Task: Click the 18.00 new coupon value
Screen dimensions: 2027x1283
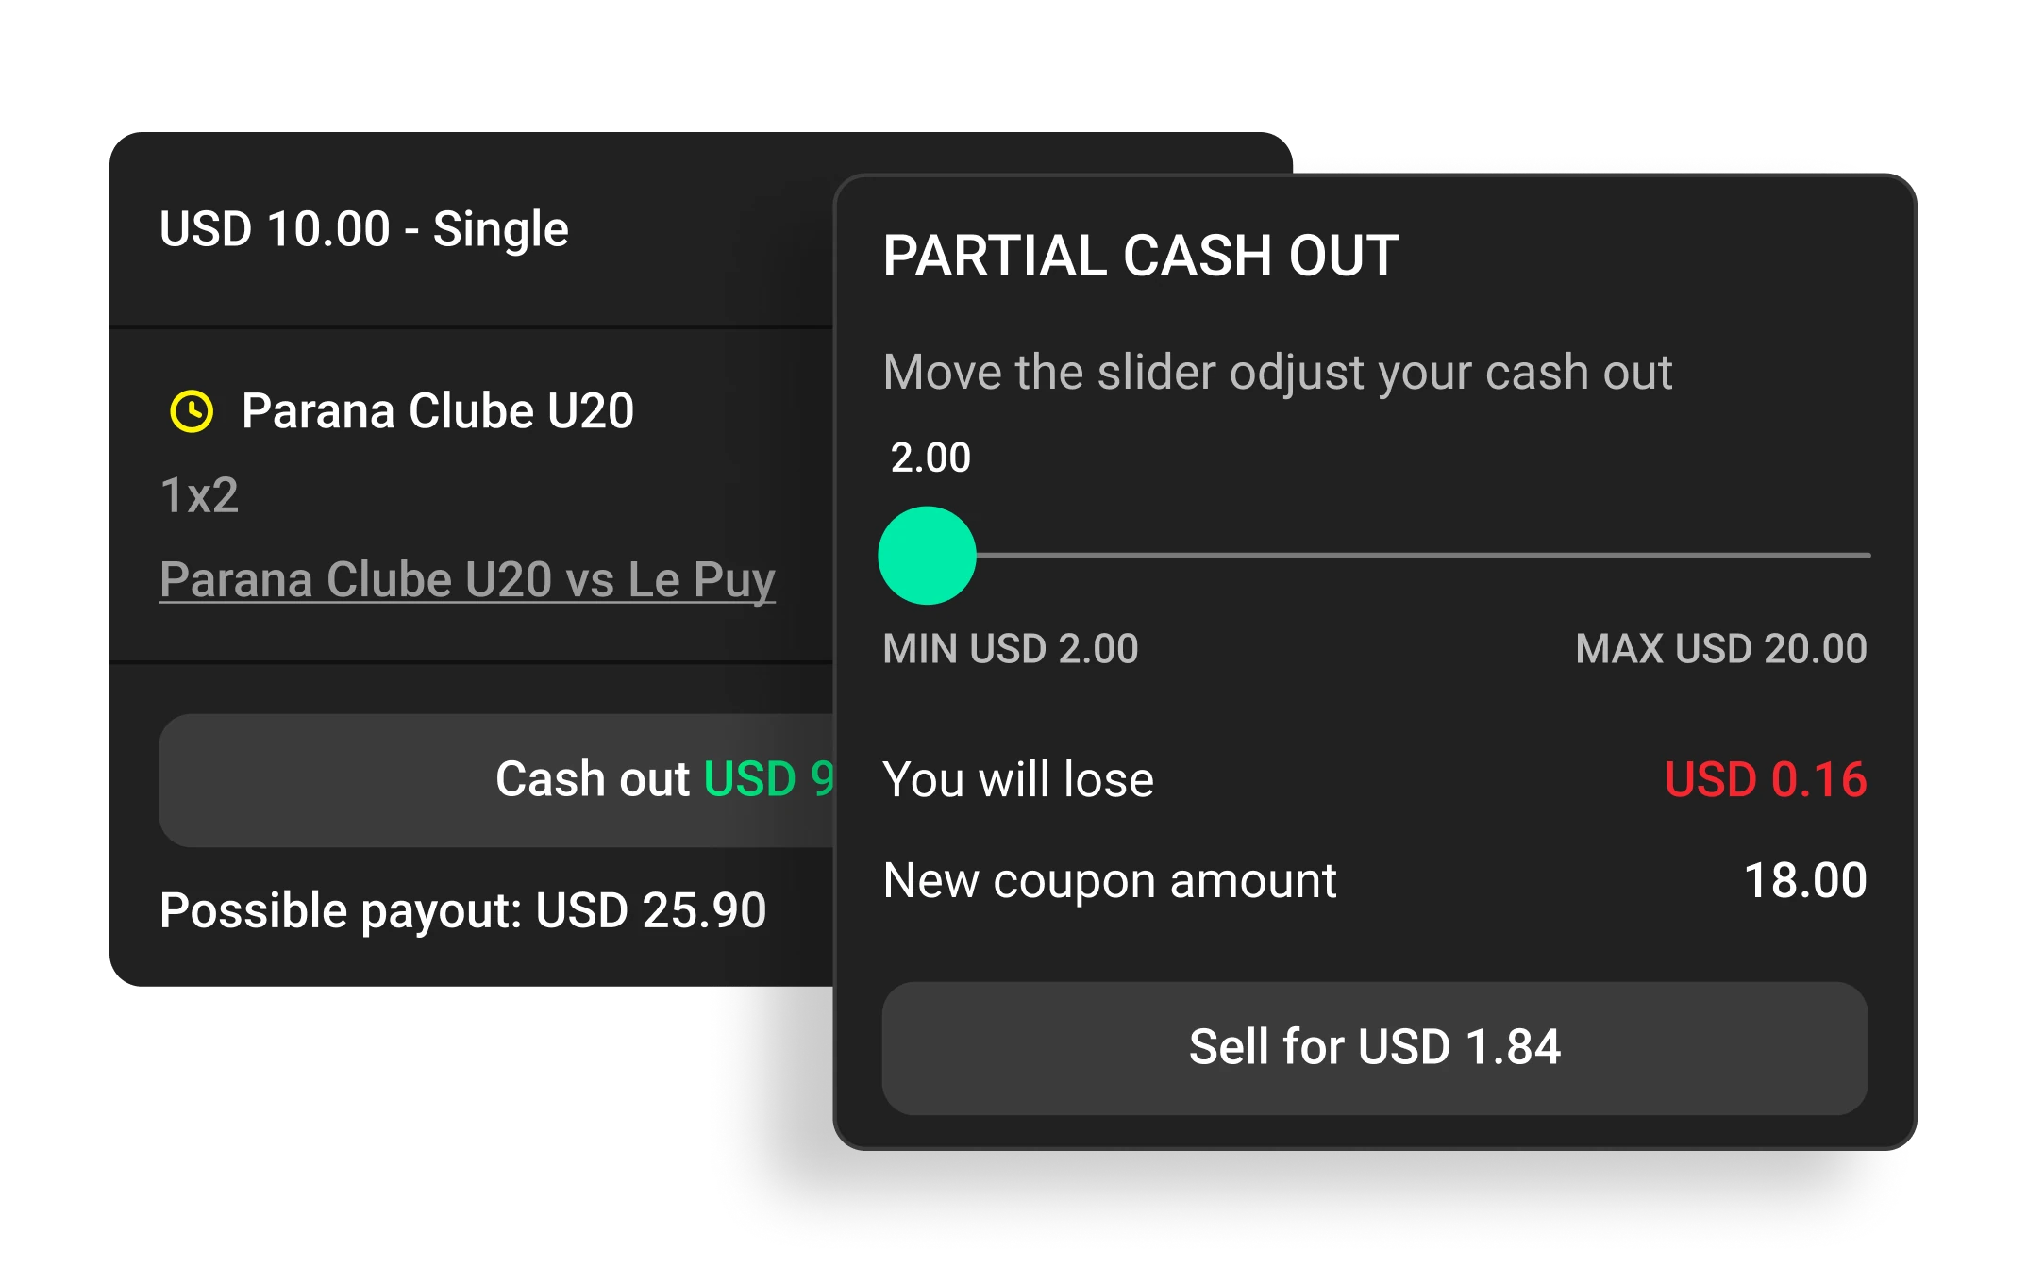Action: tap(1804, 881)
